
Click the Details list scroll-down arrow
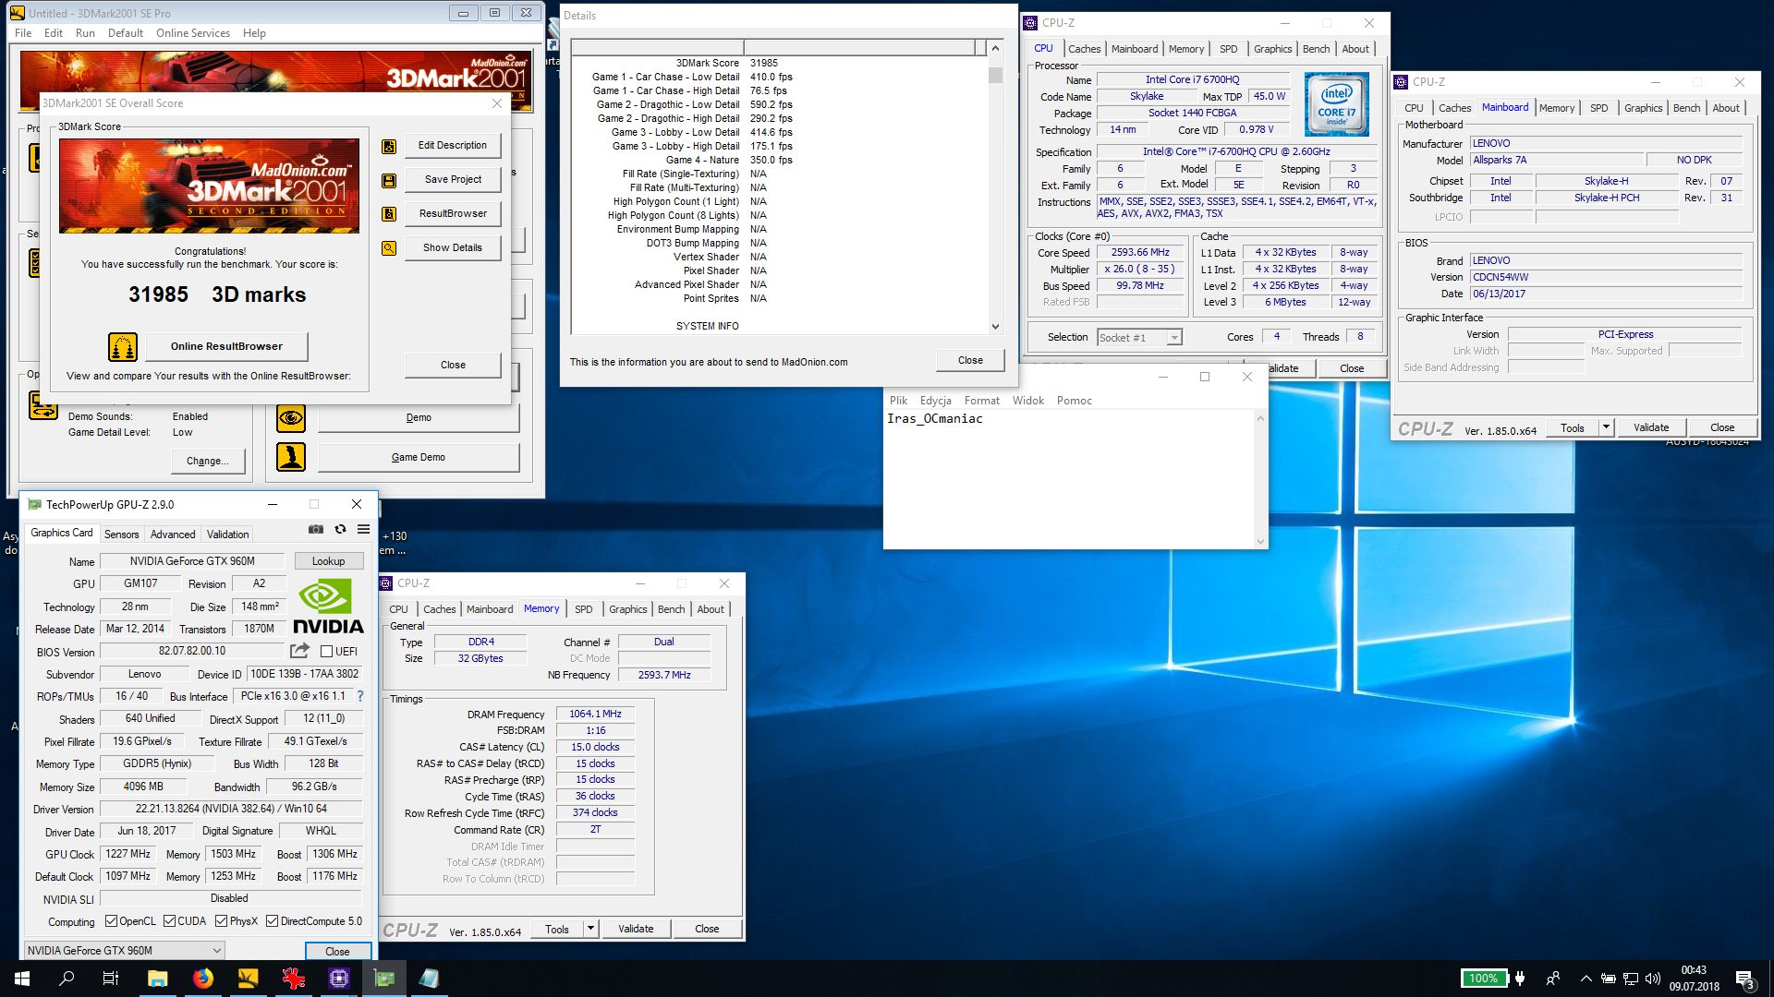click(995, 326)
